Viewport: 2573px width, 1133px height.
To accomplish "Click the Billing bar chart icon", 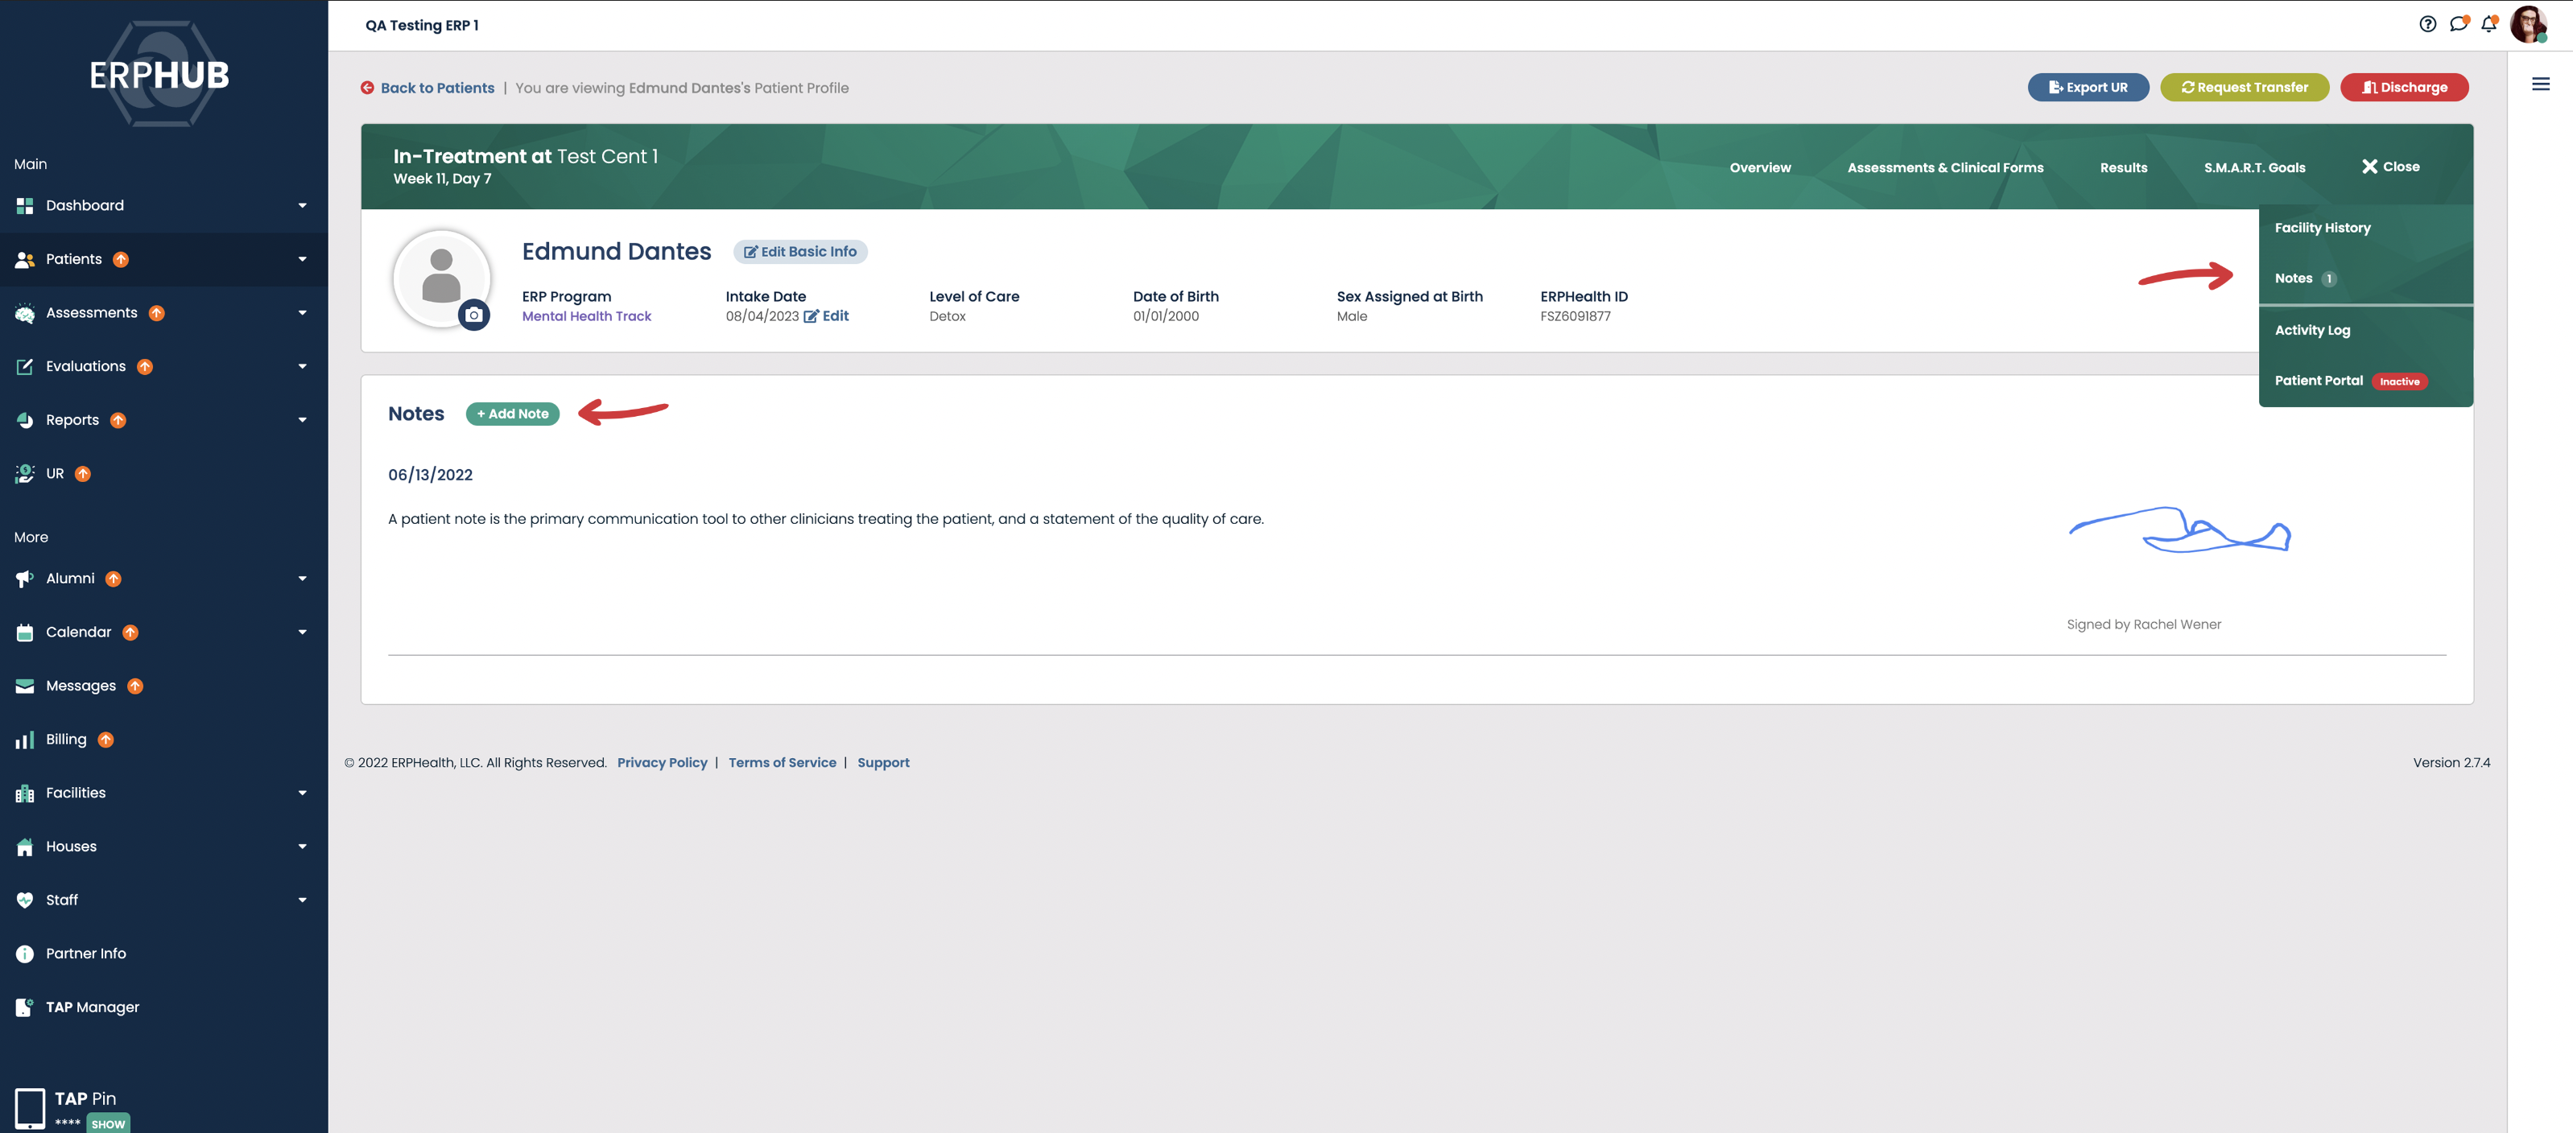I will pos(25,740).
